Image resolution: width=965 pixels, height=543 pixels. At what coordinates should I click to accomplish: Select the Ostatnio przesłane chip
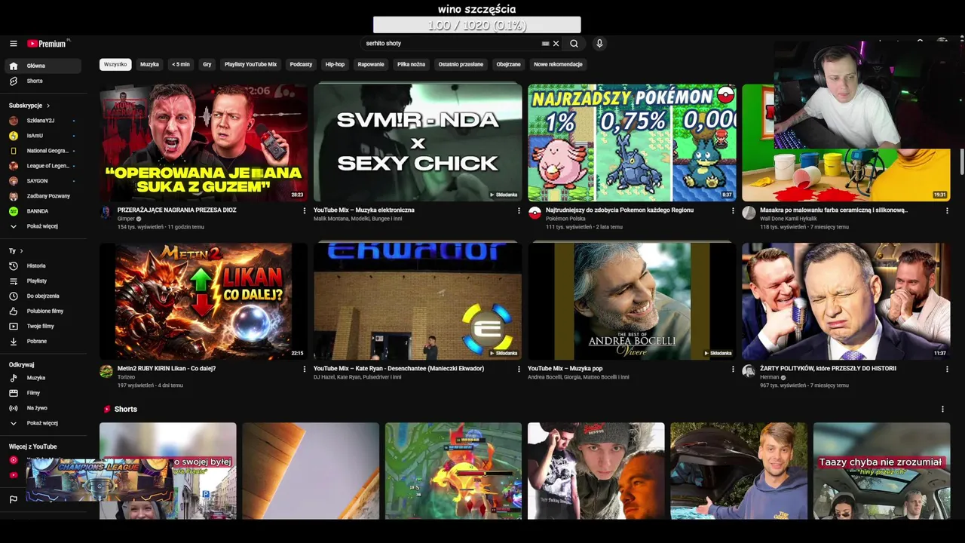[461, 64]
